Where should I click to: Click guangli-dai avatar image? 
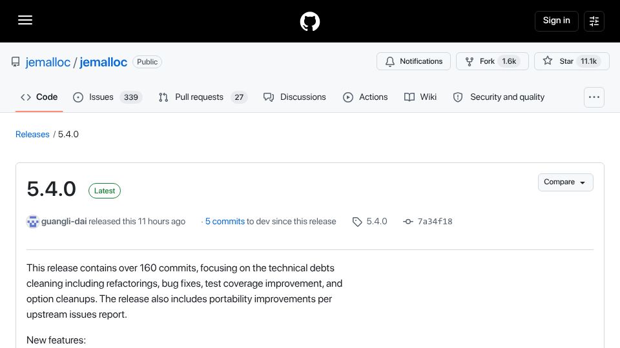pyautogui.click(x=33, y=222)
